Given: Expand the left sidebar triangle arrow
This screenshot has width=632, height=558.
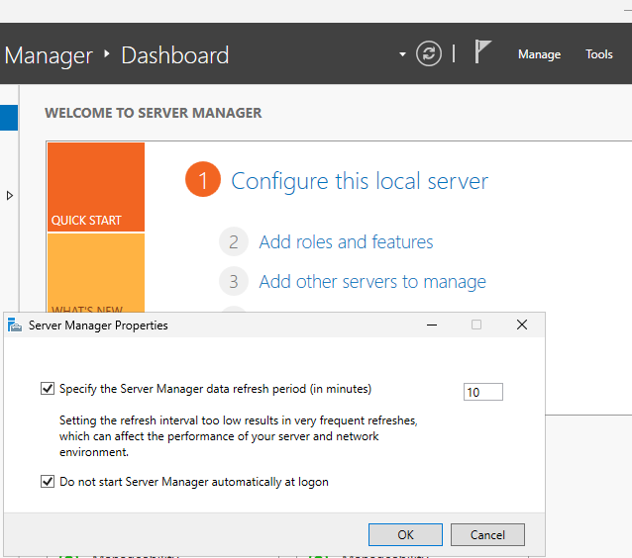Looking at the screenshot, I should [10, 196].
